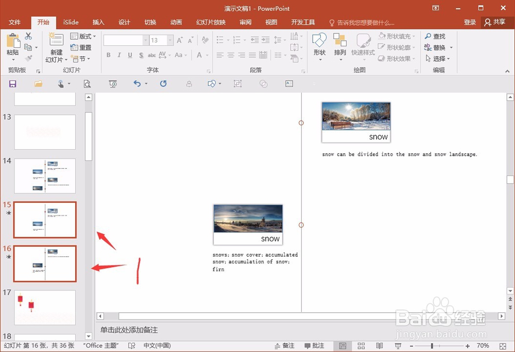The image size is (515, 352).
Task: Click the Save icon in quick toolbar
Action: click(12, 84)
